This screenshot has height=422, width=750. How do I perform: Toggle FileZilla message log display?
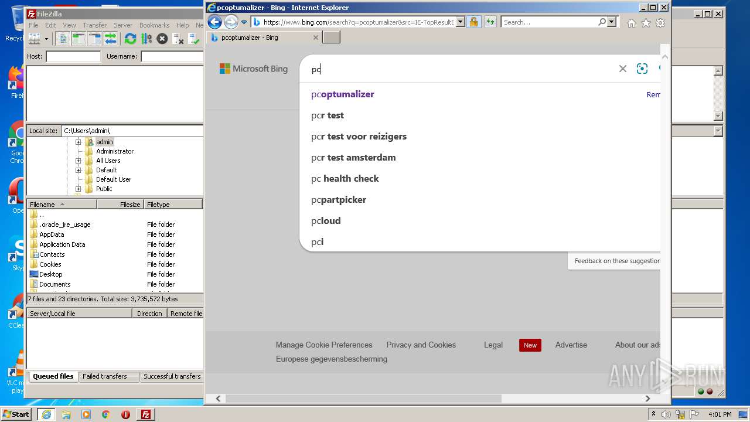(63, 39)
